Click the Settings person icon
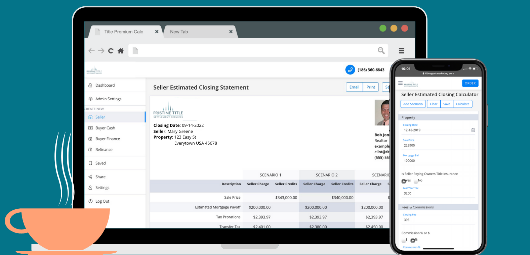 [x=90, y=188]
